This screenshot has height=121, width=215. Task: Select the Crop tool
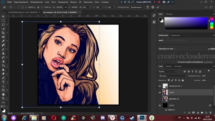[x=3, y=33]
